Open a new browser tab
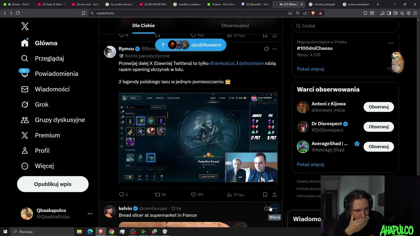Image resolution: width=420 pixels, height=236 pixels. (x=378, y=4)
